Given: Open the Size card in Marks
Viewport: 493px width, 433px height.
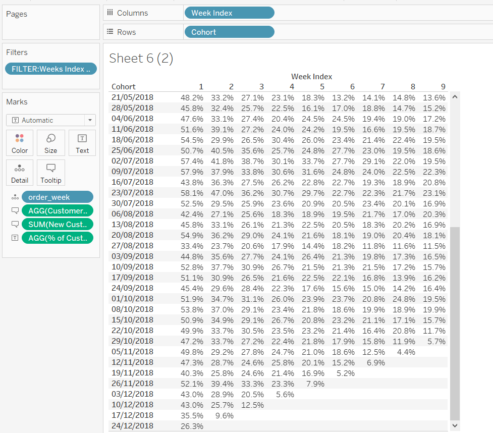Looking at the screenshot, I should coord(51,143).
